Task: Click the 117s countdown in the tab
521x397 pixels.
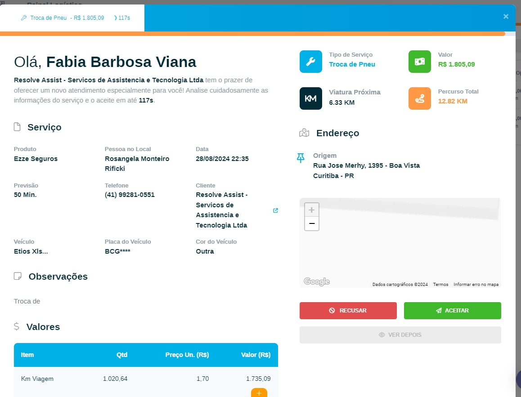Action: pyautogui.click(x=122, y=18)
